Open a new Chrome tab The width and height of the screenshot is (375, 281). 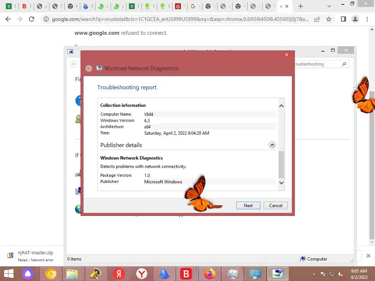(x=301, y=6)
